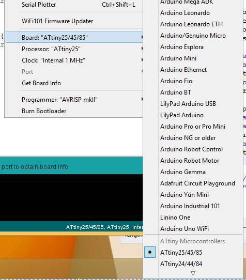Click the ATtiny25/45/85 status bar text
This screenshot has width=246, height=280.
click(x=104, y=227)
